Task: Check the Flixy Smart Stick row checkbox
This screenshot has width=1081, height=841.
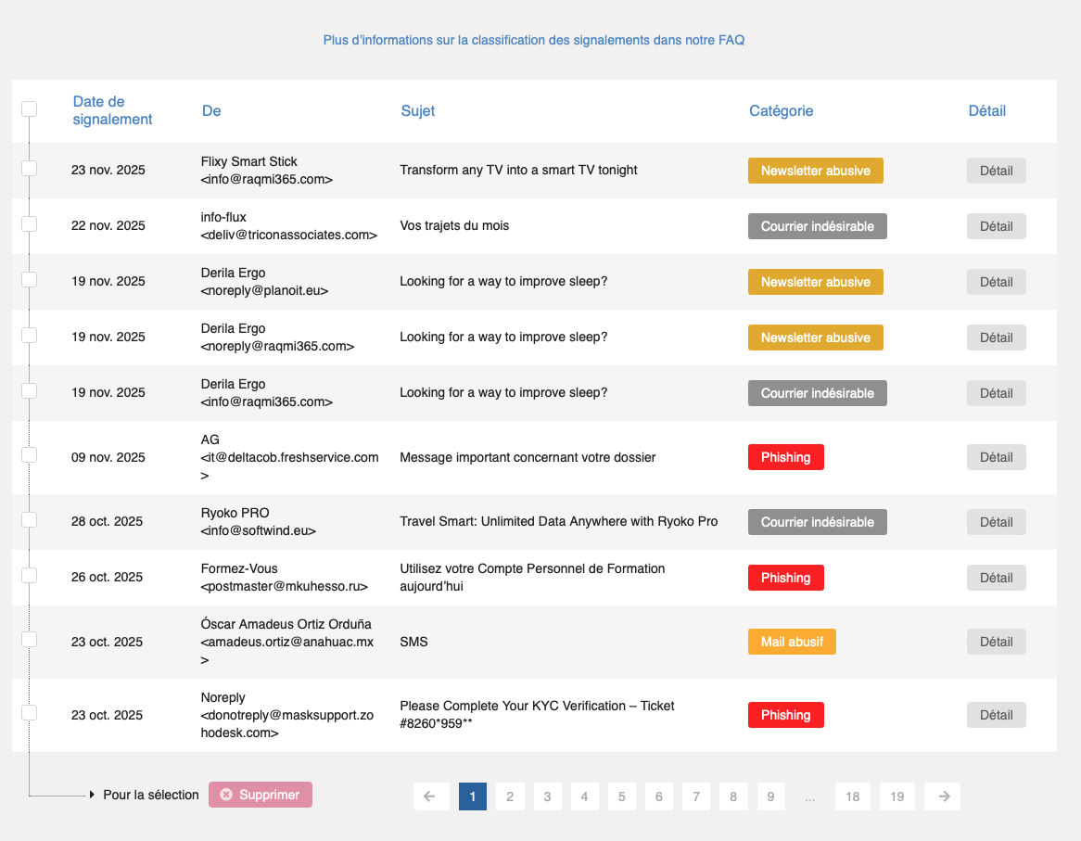Action: point(29,168)
